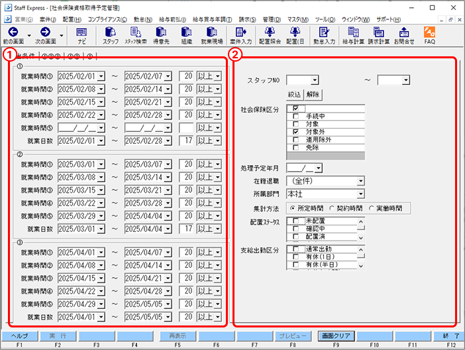The width and height of the screenshot is (465, 350).
Task: Open the 案件入力 toolbar icon
Action: pos(240,32)
